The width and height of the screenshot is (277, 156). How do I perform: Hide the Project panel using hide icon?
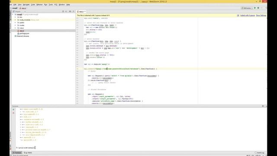(x=74, y=12)
